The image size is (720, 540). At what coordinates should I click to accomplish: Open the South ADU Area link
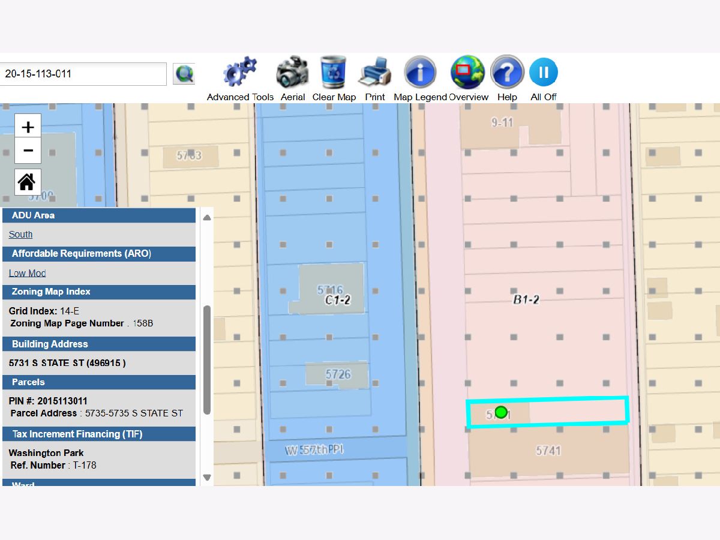(x=20, y=235)
